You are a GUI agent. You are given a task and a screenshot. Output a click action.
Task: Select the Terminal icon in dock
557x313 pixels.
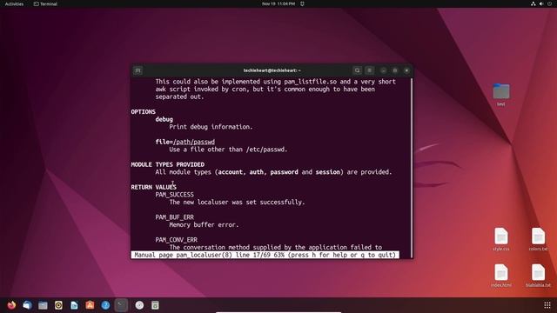(122, 305)
